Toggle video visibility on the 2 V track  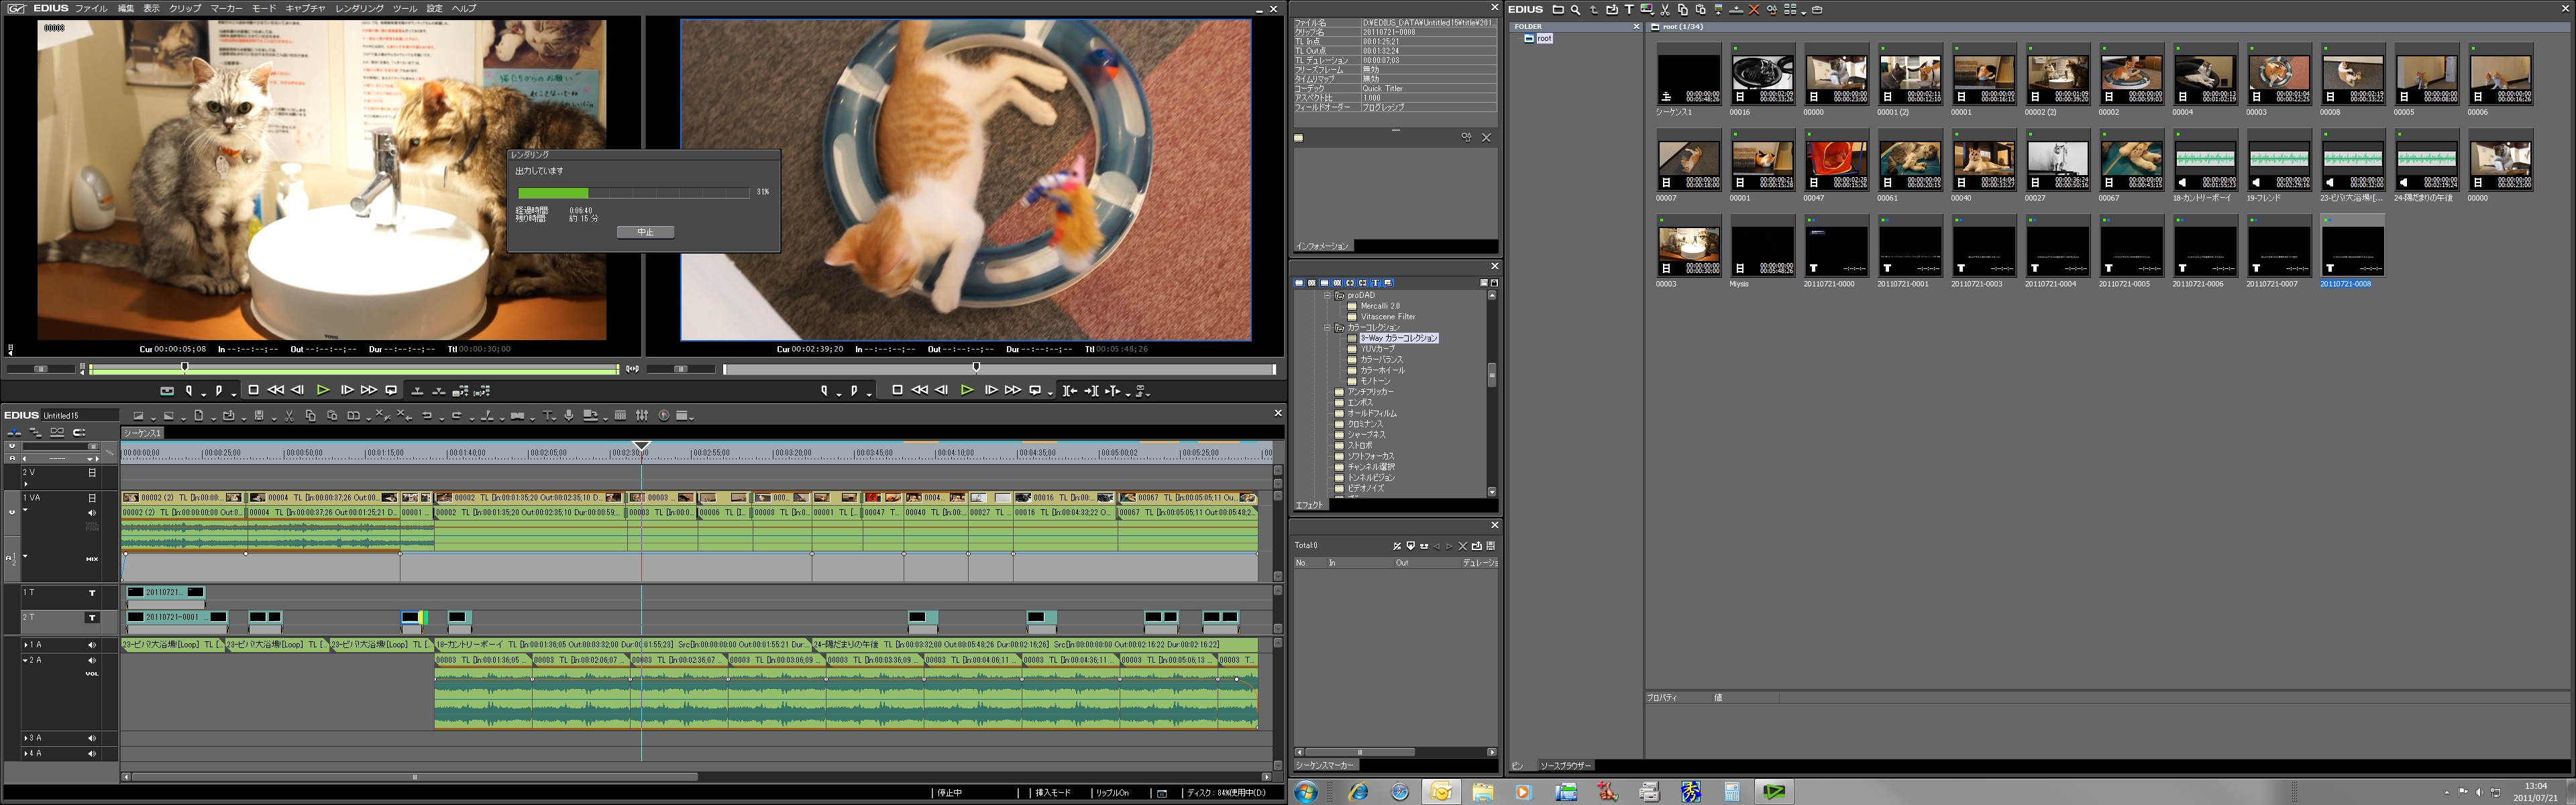tap(92, 473)
